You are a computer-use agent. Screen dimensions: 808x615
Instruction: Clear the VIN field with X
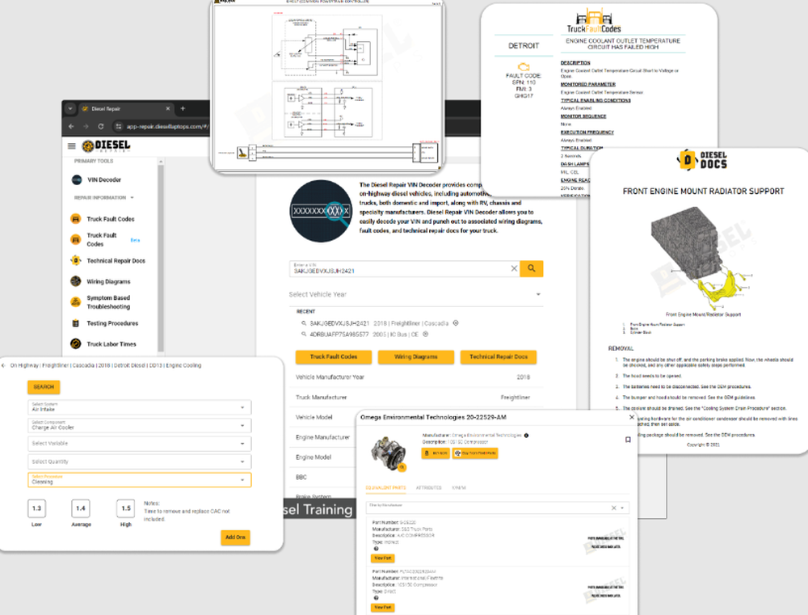tap(514, 268)
